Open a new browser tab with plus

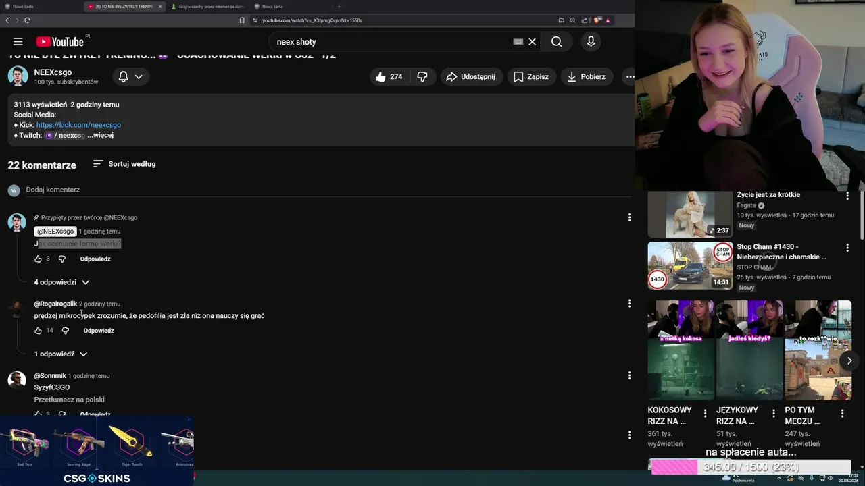339,6
